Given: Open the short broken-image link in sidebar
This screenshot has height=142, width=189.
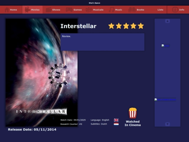Looking at the screenshot, I should [166, 46].
